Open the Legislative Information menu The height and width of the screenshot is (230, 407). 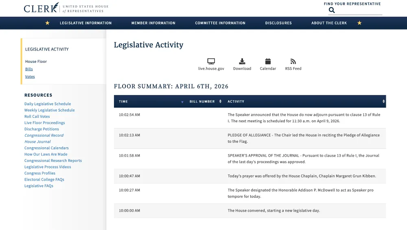[85, 23]
